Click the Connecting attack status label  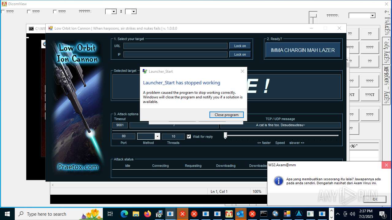click(160, 166)
